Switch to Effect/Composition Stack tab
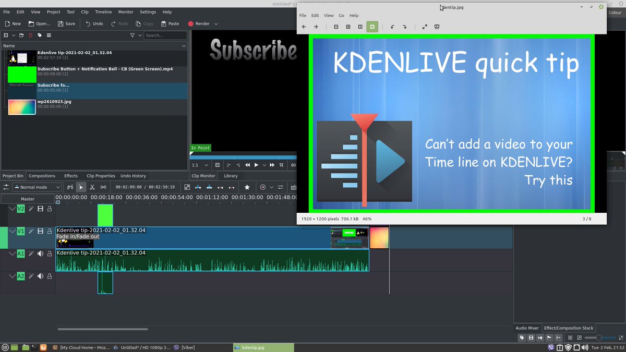Screen dimensions: 626x352 click(569, 328)
